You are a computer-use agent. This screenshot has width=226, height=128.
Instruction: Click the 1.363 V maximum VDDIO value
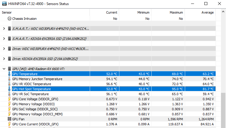click(x=177, y=104)
